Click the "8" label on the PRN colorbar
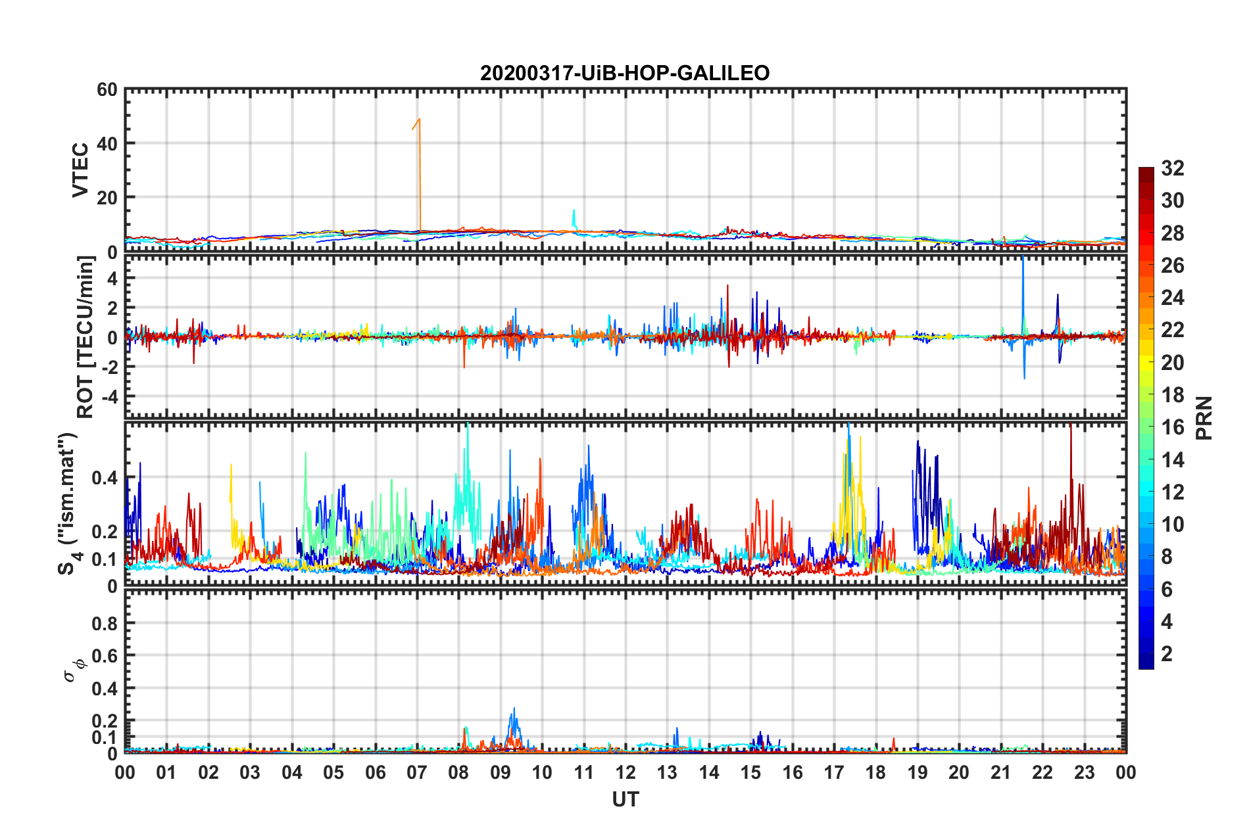Viewport: 1251px width, 836px height. pyautogui.click(x=1167, y=557)
